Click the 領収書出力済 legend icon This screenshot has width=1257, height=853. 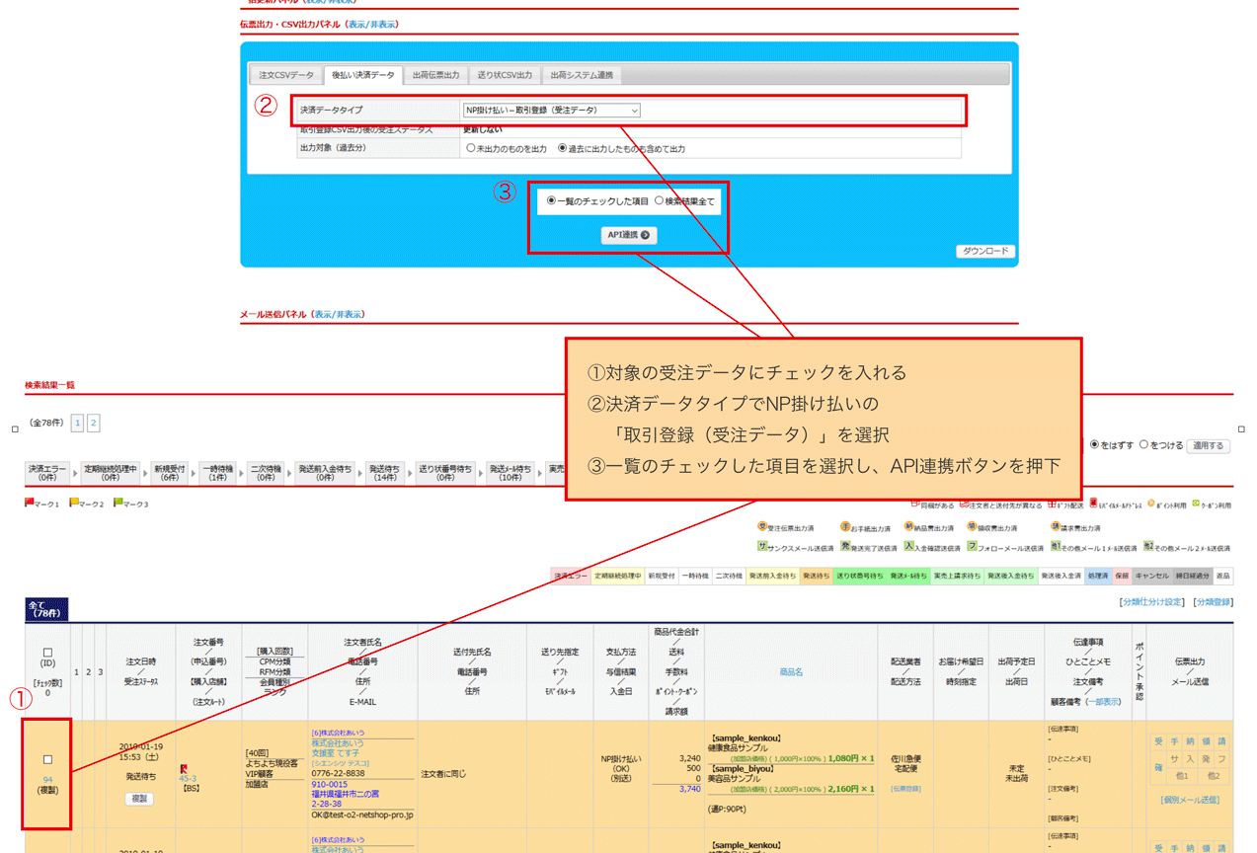coord(972,527)
